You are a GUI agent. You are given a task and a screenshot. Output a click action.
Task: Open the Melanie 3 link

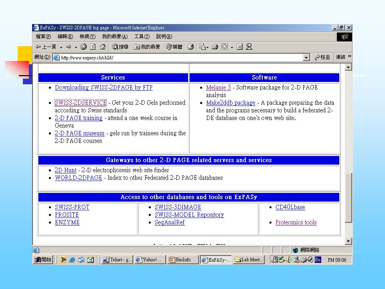coord(218,88)
